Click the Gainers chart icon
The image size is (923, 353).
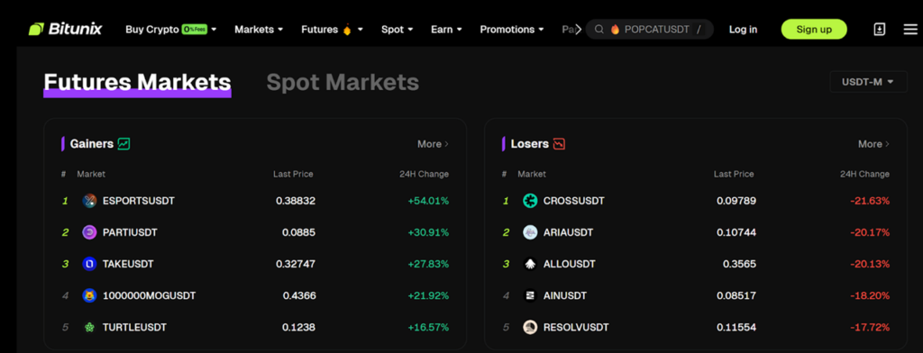pyautogui.click(x=123, y=143)
